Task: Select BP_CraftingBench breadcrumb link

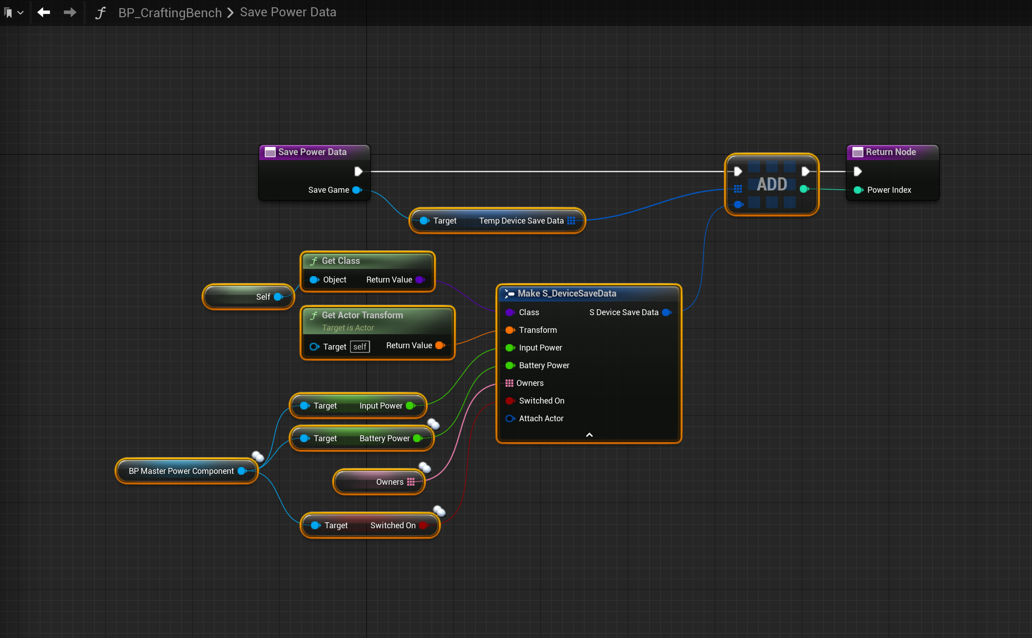Action: 170,13
